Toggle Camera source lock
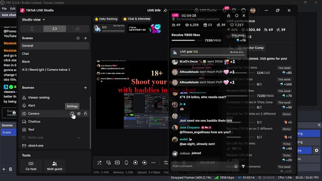 [86, 114]
